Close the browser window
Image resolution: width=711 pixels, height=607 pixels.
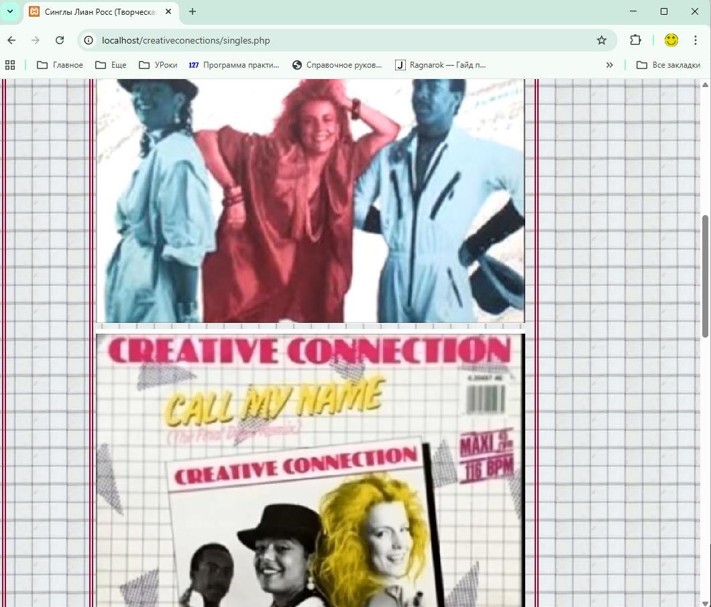tap(695, 12)
